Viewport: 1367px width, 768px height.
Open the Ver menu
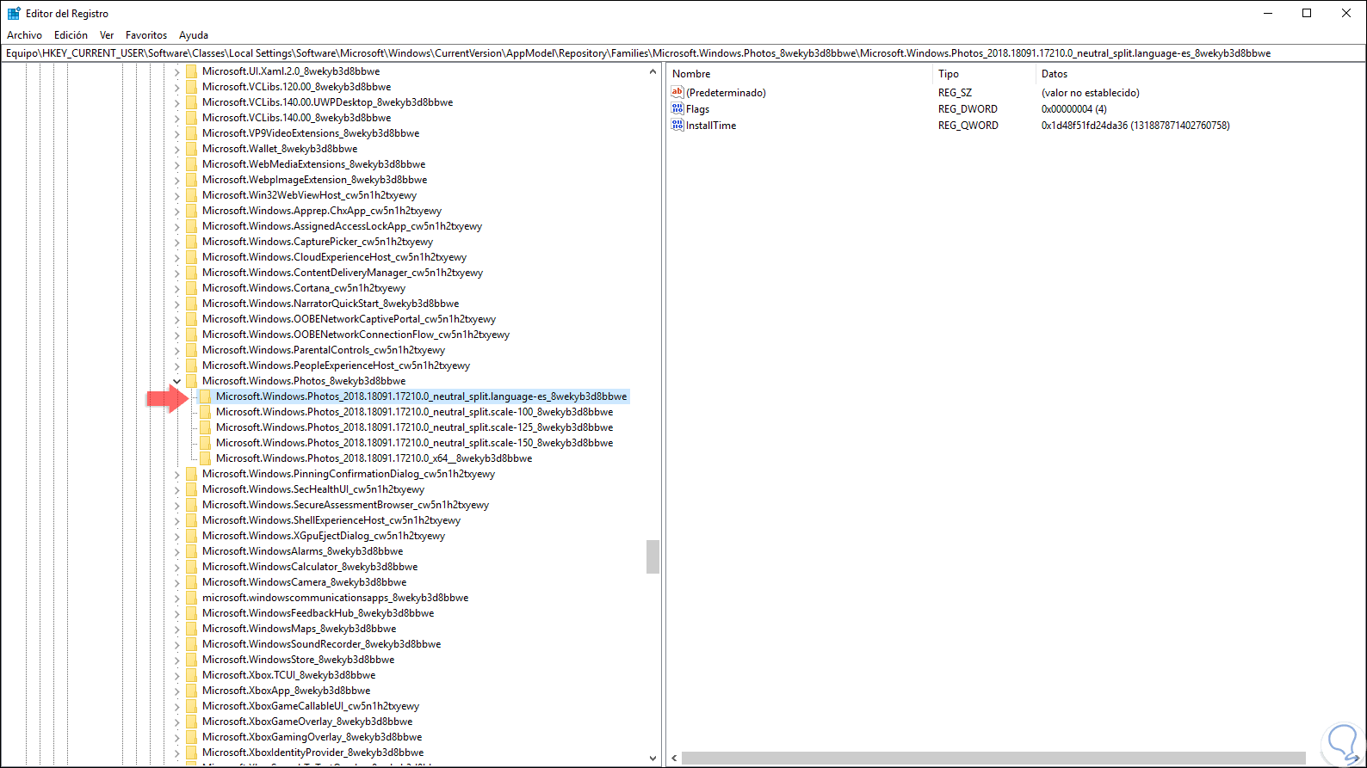click(x=107, y=35)
